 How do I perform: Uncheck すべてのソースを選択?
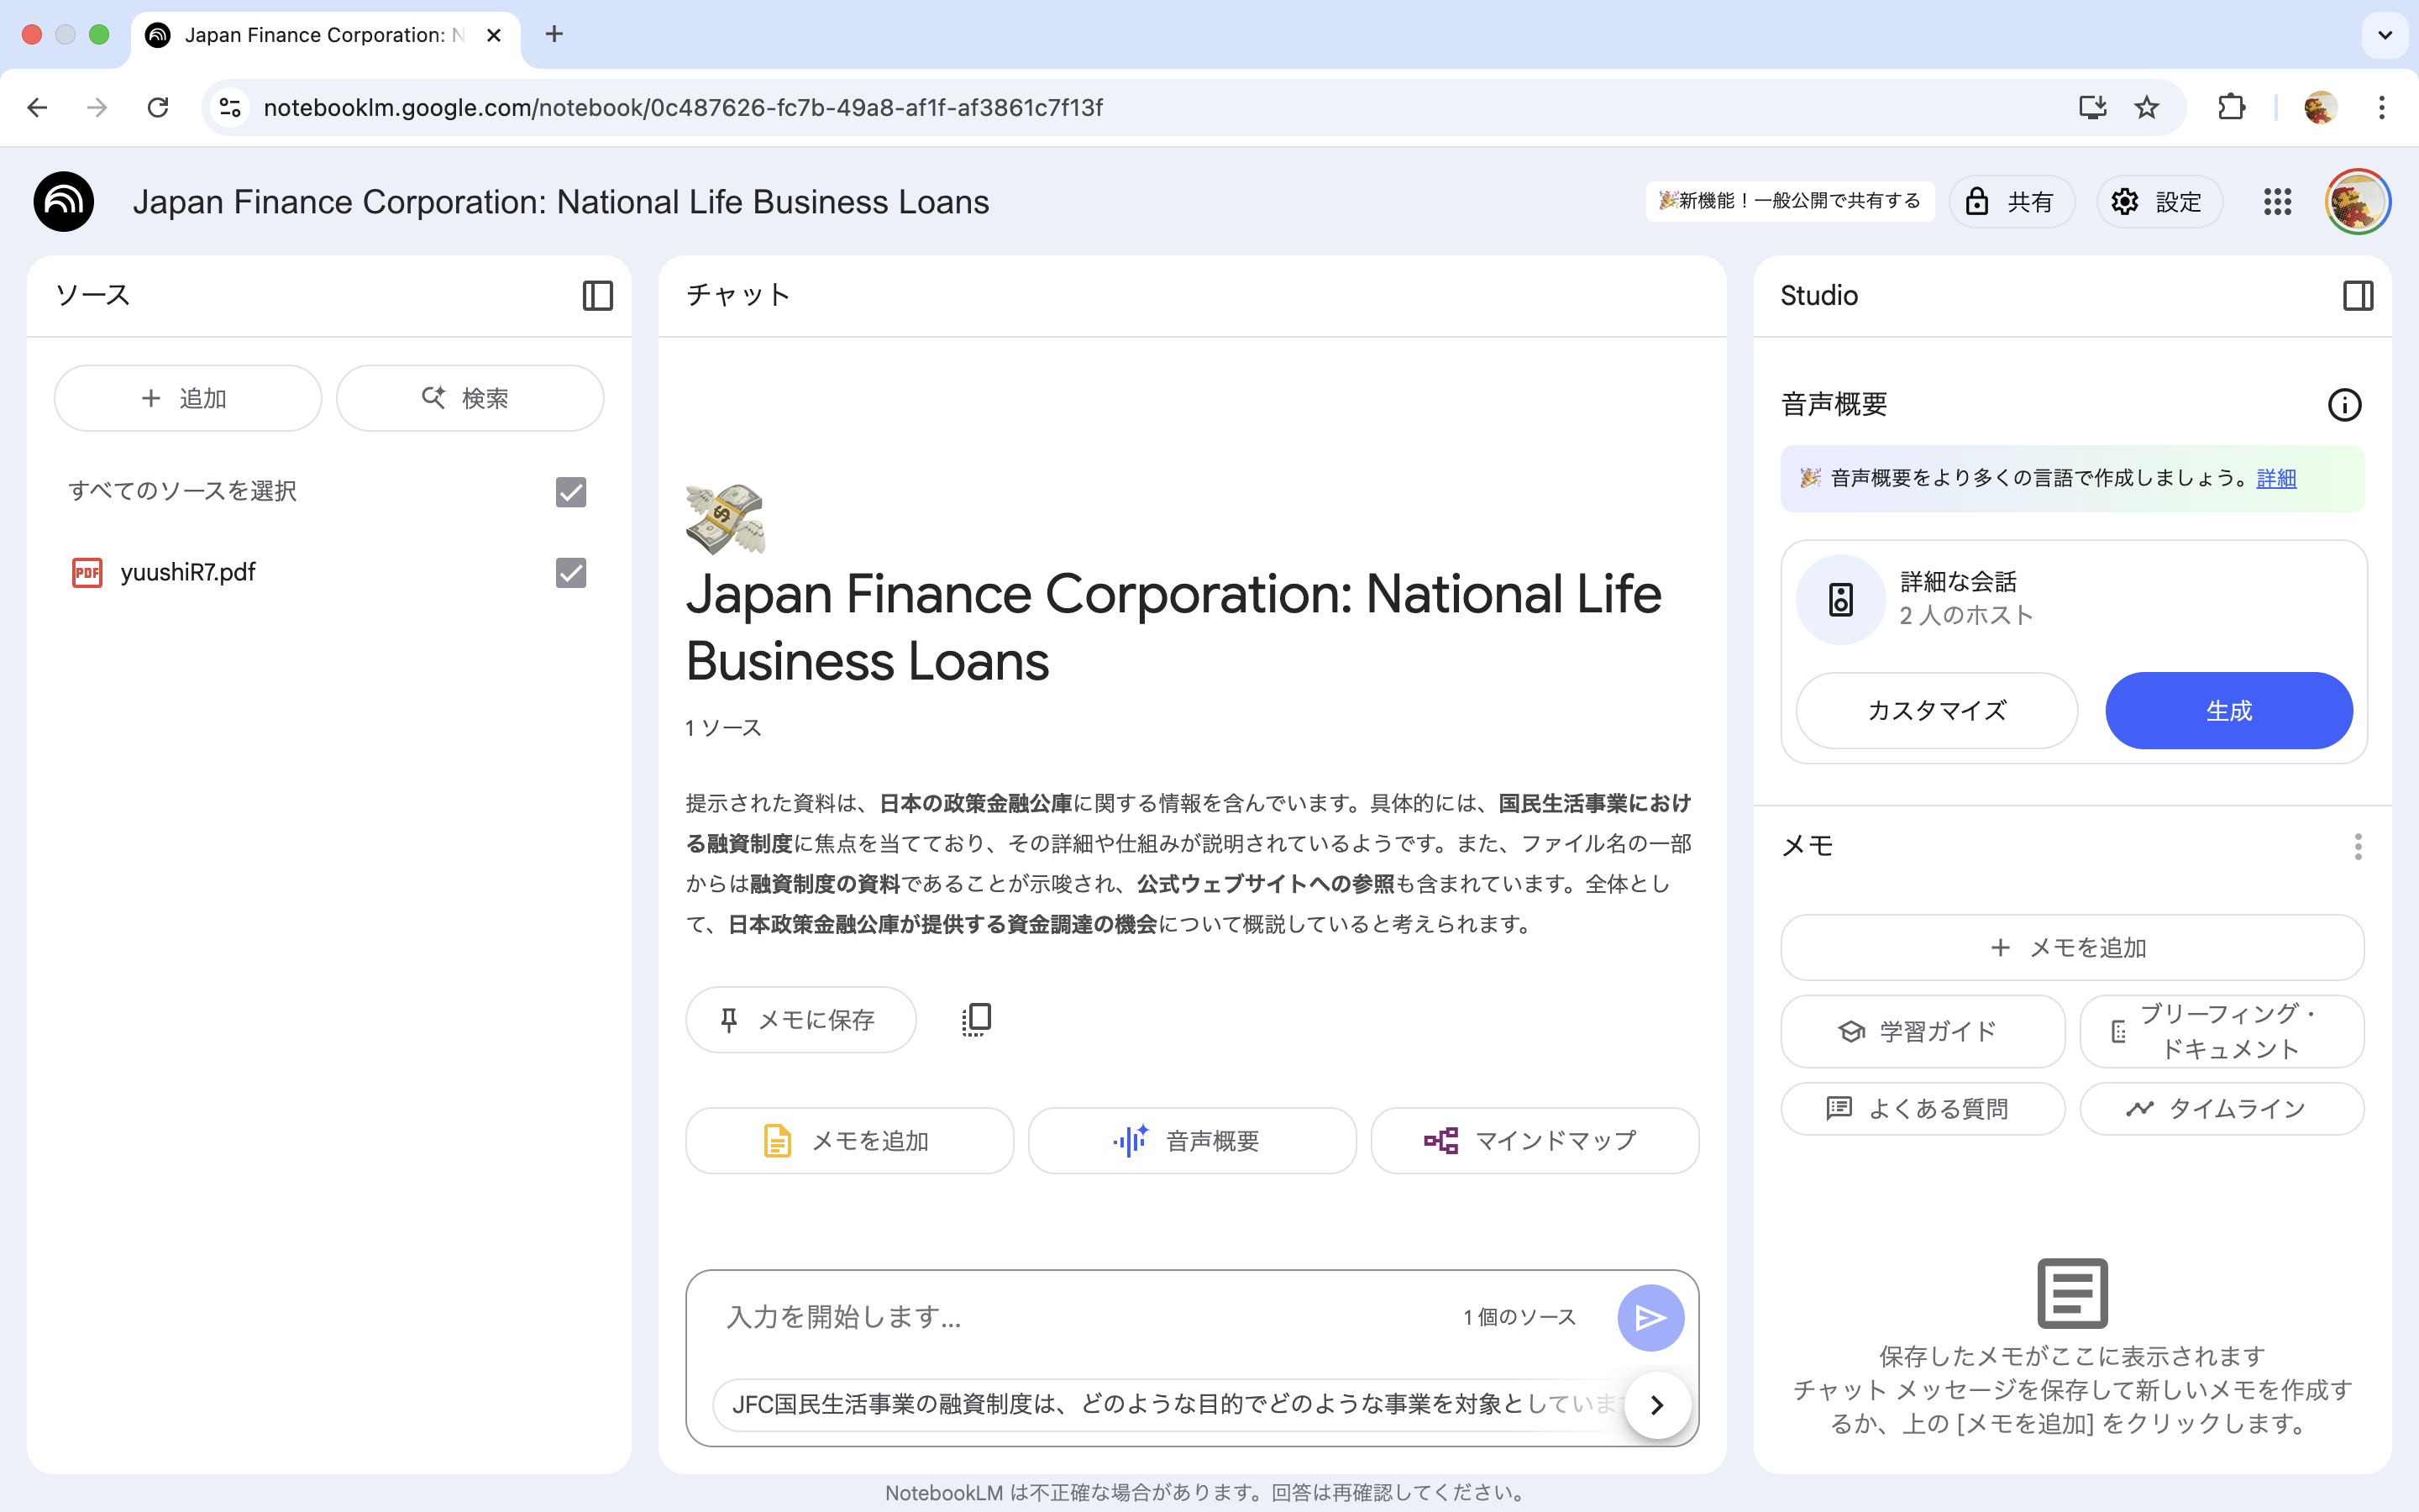coord(571,491)
